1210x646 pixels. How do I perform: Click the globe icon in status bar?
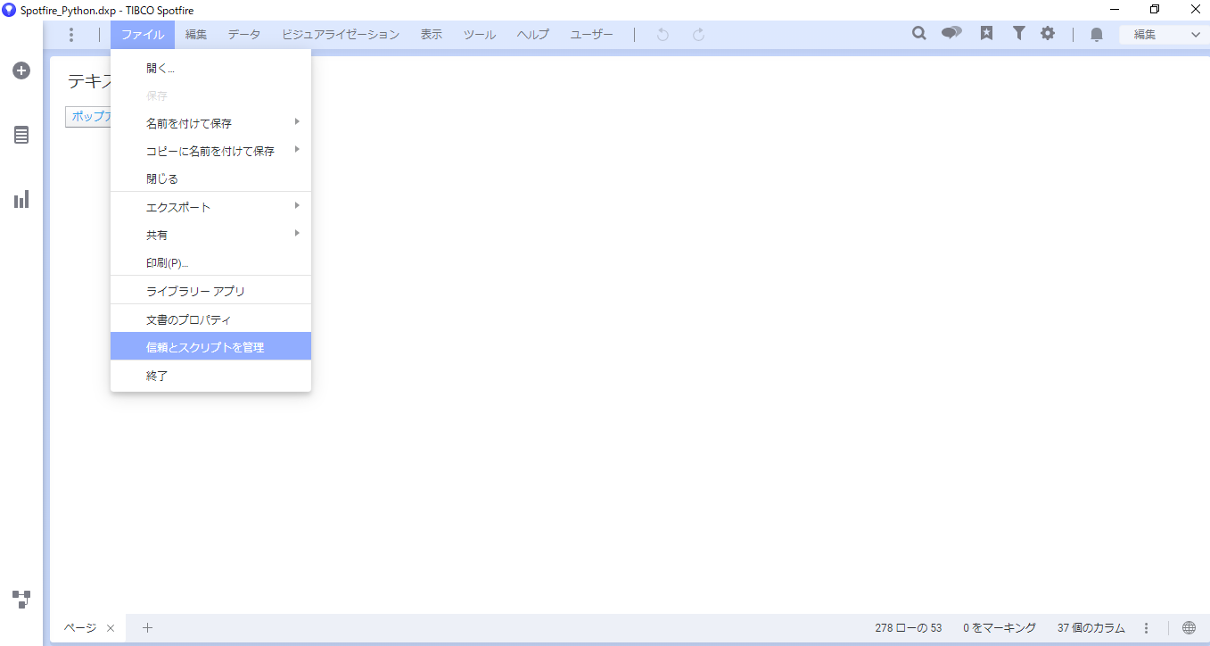point(1189,628)
